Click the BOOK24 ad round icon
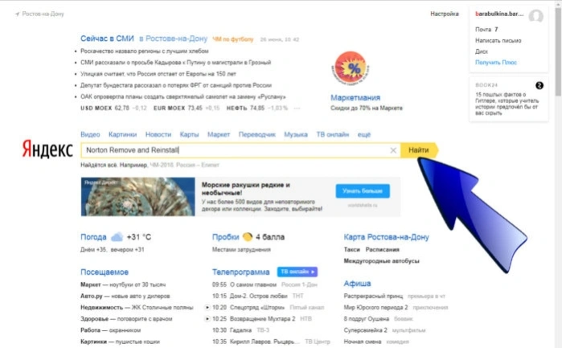 click(x=539, y=85)
